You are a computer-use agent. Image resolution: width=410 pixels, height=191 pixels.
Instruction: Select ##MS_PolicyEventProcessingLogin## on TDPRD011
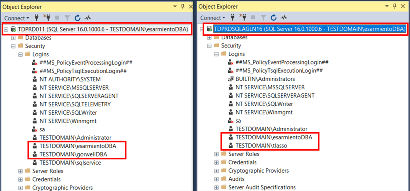pyautogui.click(x=86, y=63)
